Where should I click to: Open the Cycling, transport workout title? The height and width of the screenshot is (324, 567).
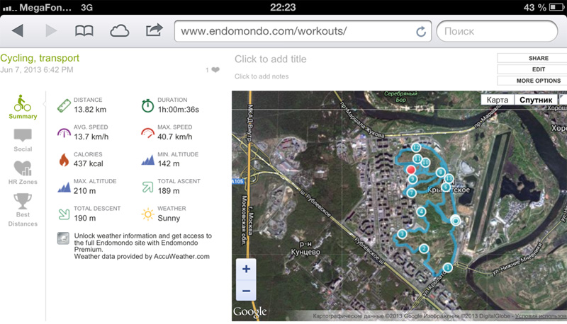pos(40,58)
